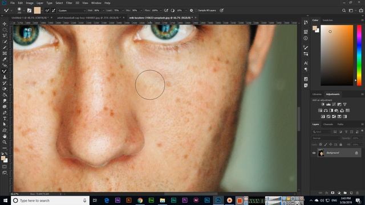Viewport: 365px width, 205px height.
Task: Select the Zoom tool in toolbar
Action: [x=5, y=142]
